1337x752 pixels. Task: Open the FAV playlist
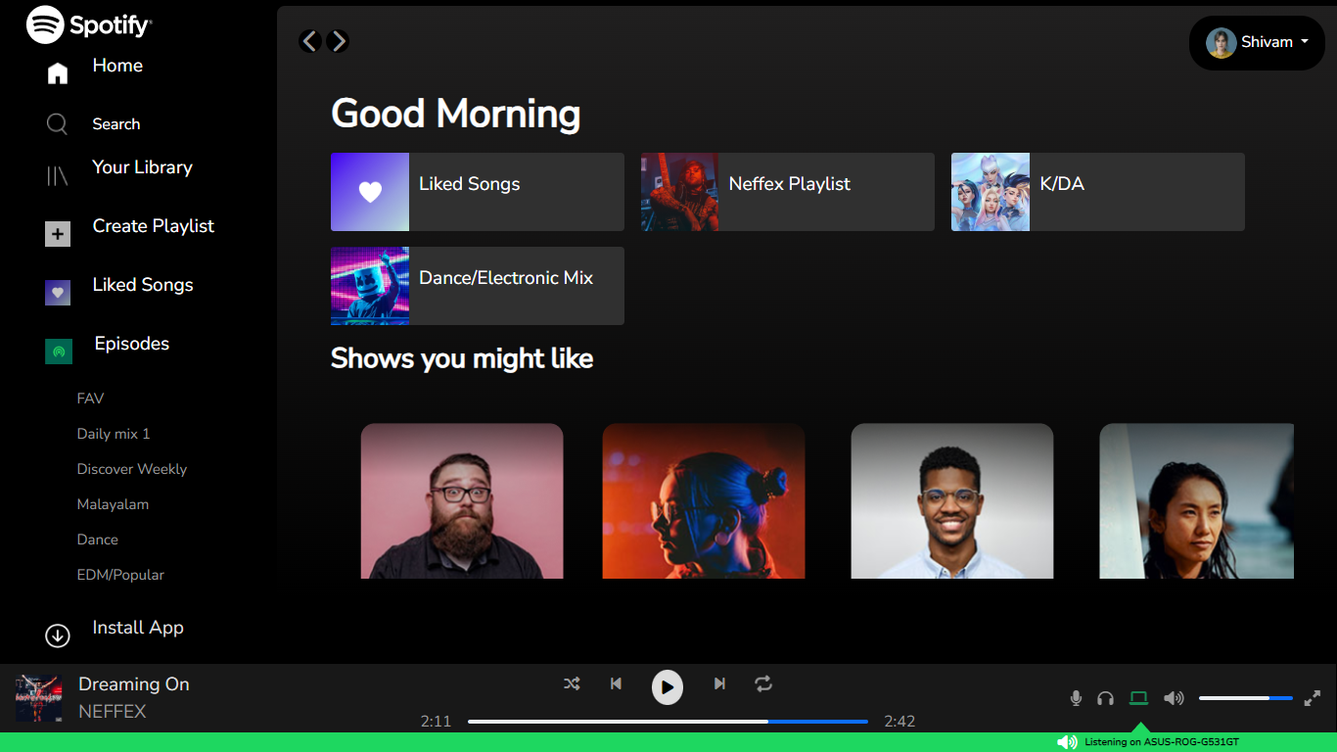click(x=90, y=399)
